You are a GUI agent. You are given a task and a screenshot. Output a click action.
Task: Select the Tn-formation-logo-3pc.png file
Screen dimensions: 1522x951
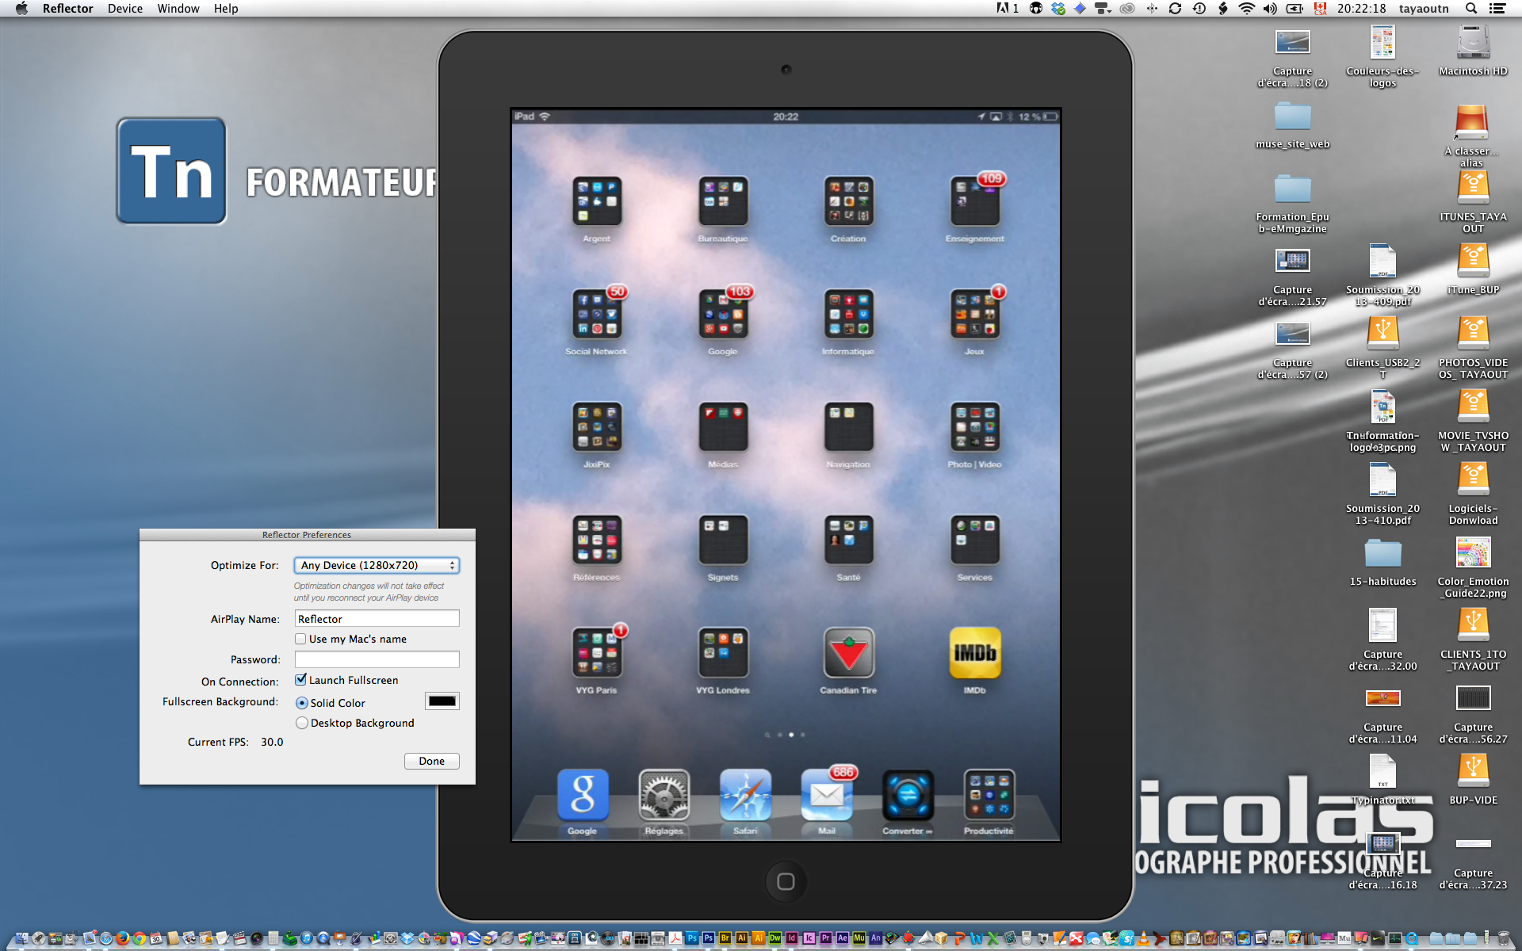(1382, 407)
